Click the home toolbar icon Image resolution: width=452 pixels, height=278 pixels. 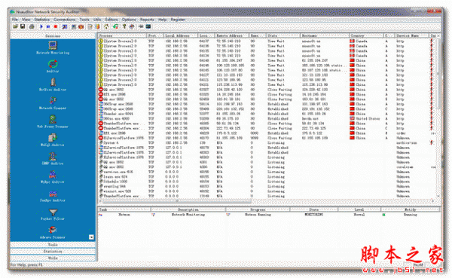pyautogui.click(x=106, y=26)
